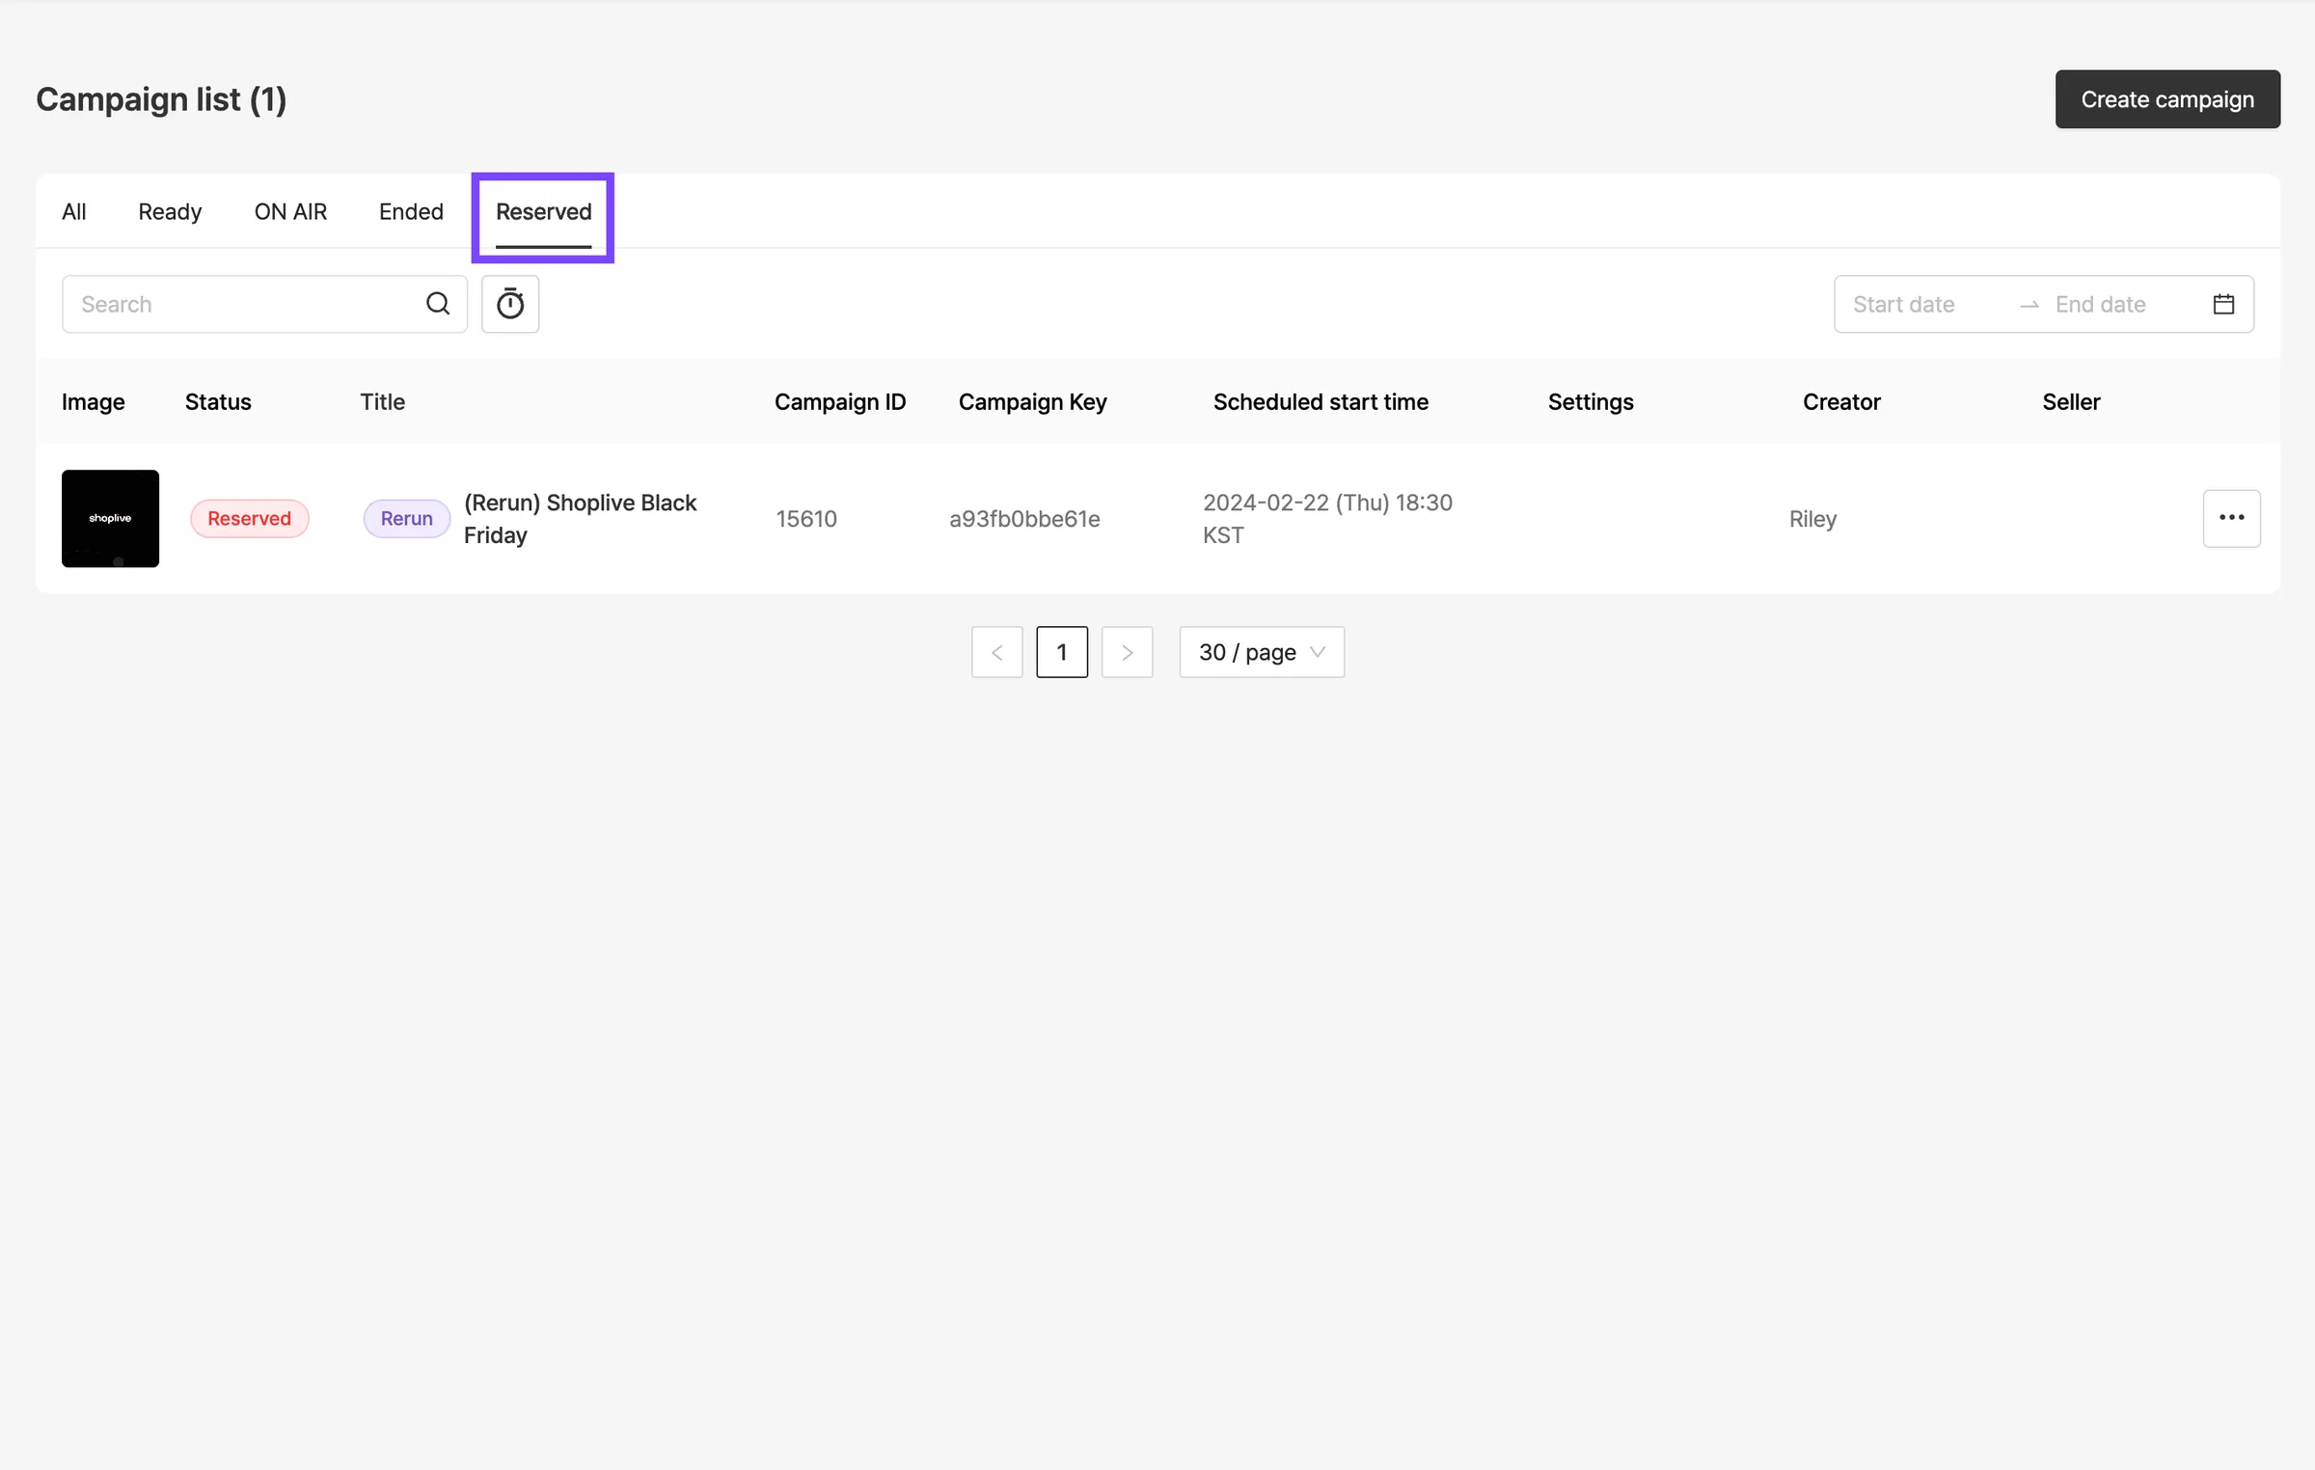The image size is (2315, 1470).
Task: Click creator name Riley
Action: (x=1812, y=519)
